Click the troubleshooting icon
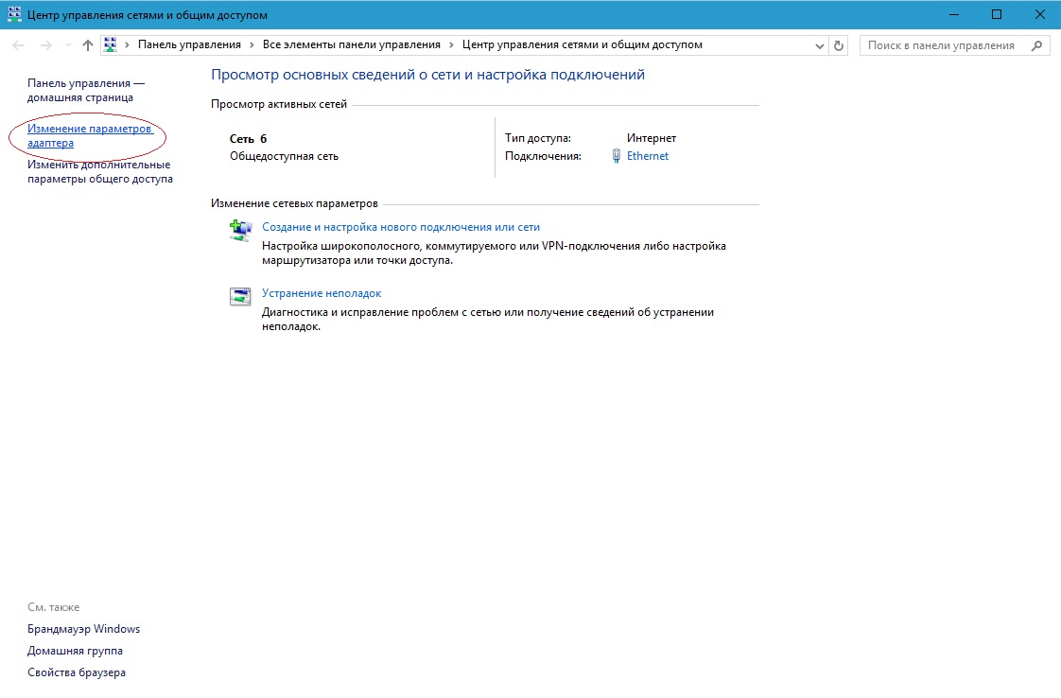 click(x=241, y=296)
